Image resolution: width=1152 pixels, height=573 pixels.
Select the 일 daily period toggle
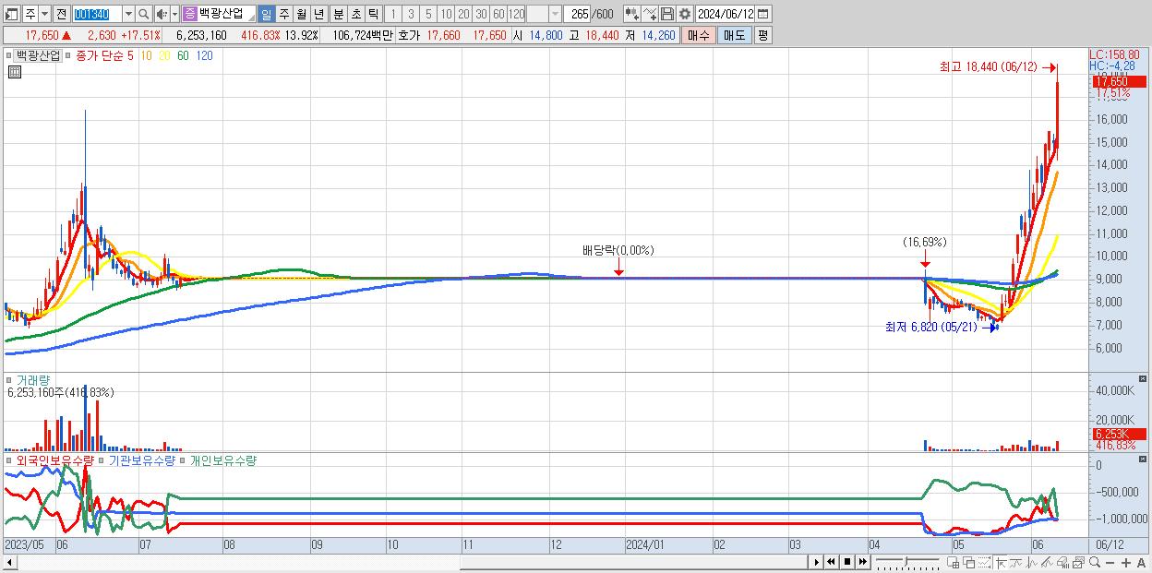click(x=266, y=14)
